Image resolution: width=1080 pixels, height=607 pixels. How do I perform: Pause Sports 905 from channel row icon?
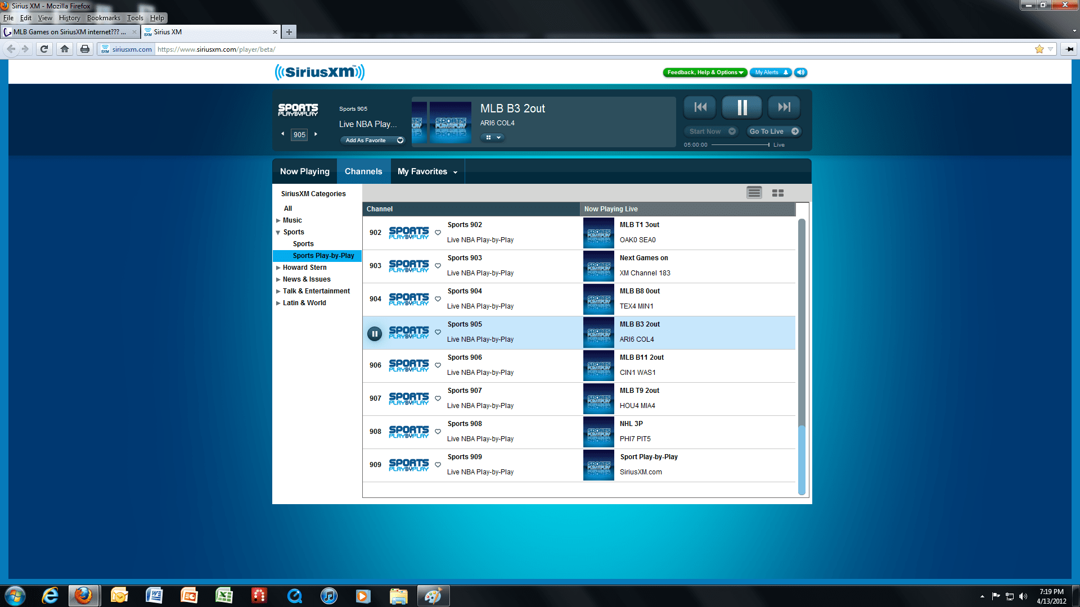[375, 333]
